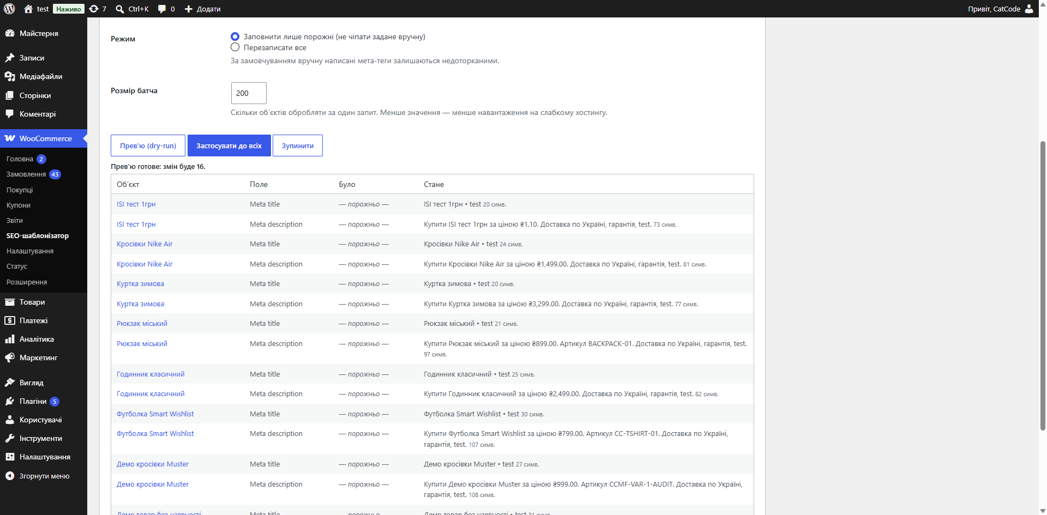Open Демо кросівки Muster link in Meta title row
This screenshot has height=515, width=1047.
click(x=153, y=464)
